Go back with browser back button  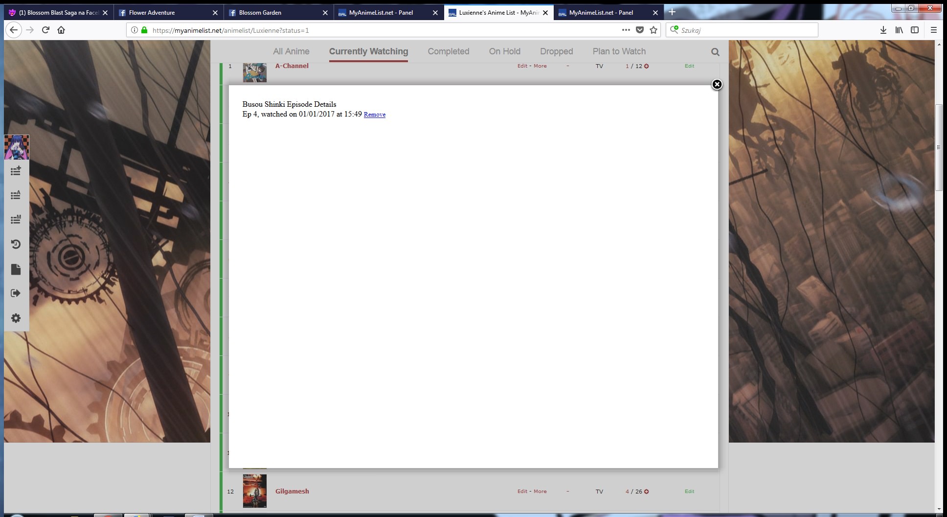point(14,30)
